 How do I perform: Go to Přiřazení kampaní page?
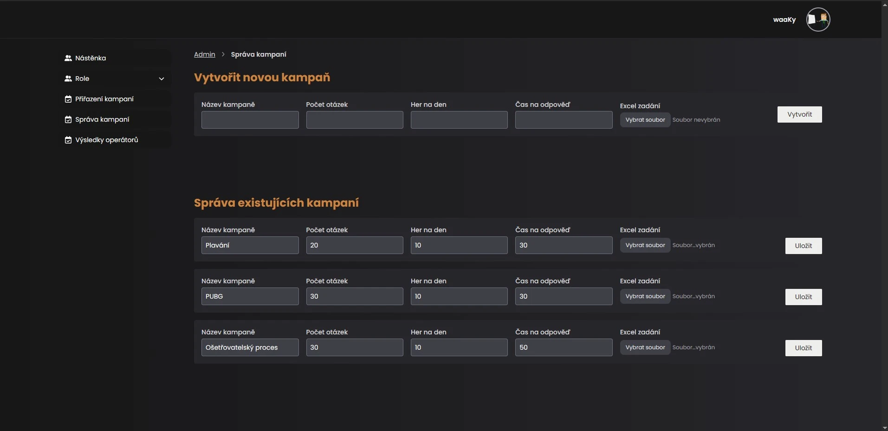coord(104,99)
